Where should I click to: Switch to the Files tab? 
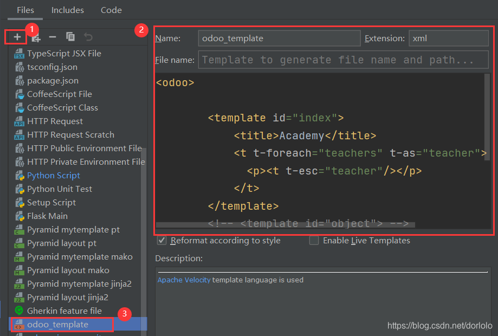(x=25, y=10)
